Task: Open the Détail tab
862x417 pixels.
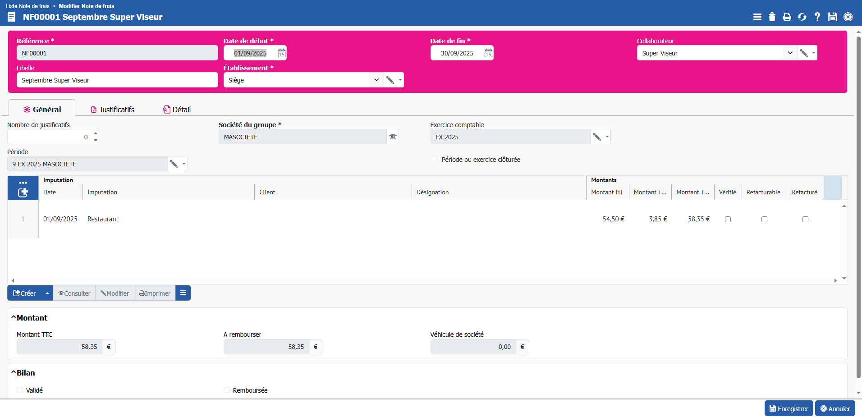Action: (x=177, y=110)
